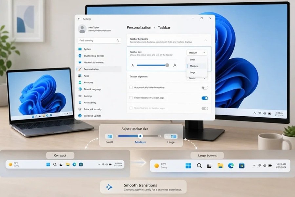Open Microsoft Store in Larger buttons taskbar
Screen dimensions: 295x197
click(242, 166)
